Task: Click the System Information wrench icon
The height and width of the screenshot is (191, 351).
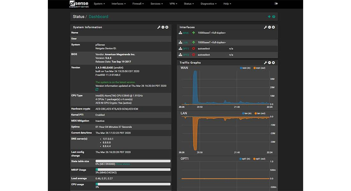Action: pyautogui.click(x=159, y=27)
